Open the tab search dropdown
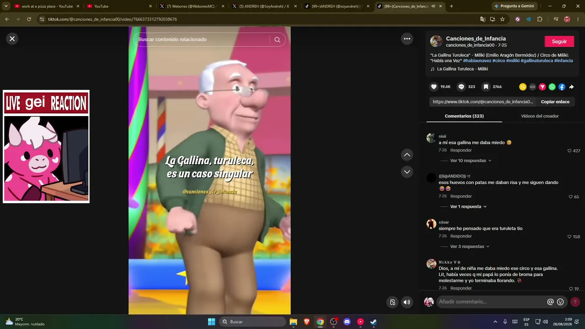Image resolution: width=585 pixels, height=329 pixels. [6, 6]
